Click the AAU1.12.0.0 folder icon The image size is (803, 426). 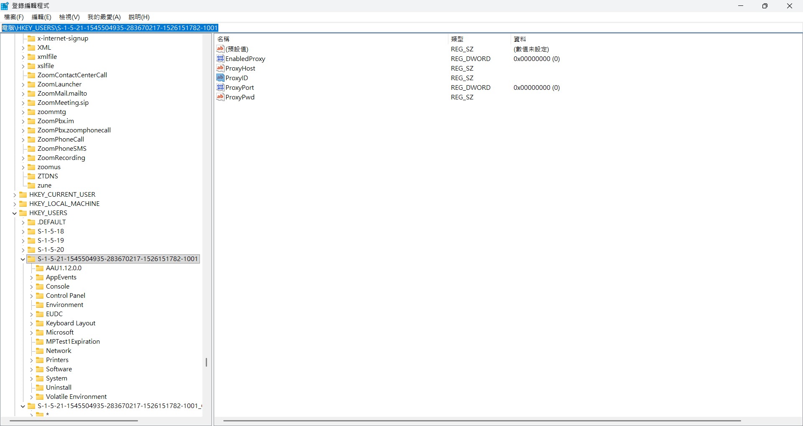coord(40,268)
